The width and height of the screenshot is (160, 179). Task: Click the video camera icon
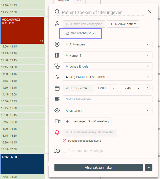[57, 121]
